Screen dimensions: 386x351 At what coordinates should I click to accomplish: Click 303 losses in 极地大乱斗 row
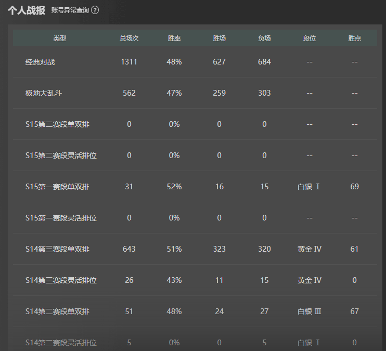[x=264, y=93]
